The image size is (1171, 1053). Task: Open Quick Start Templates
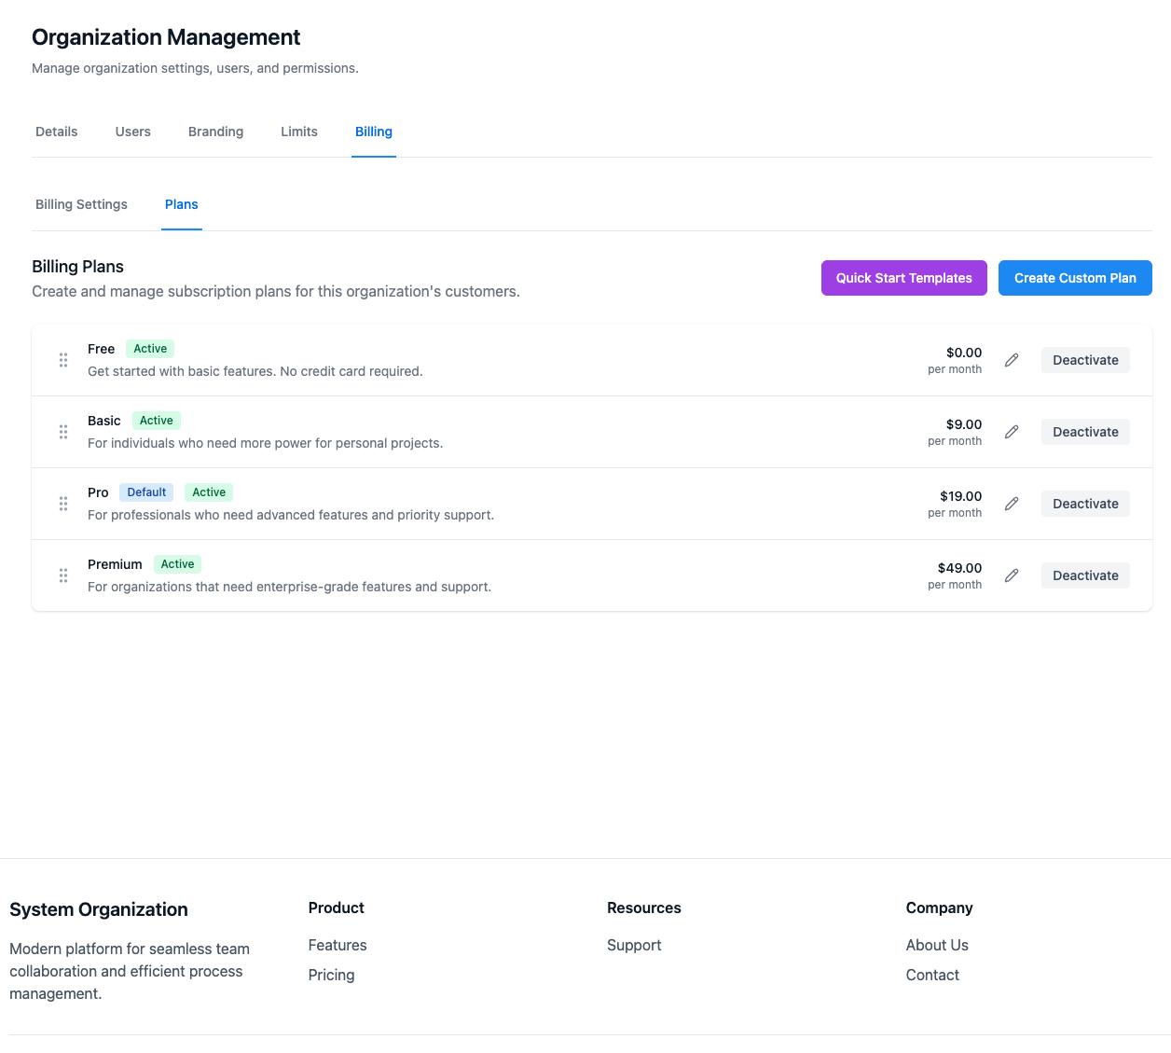(903, 278)
